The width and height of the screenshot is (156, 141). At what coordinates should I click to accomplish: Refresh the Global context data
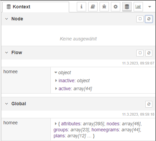pos(149,104)
